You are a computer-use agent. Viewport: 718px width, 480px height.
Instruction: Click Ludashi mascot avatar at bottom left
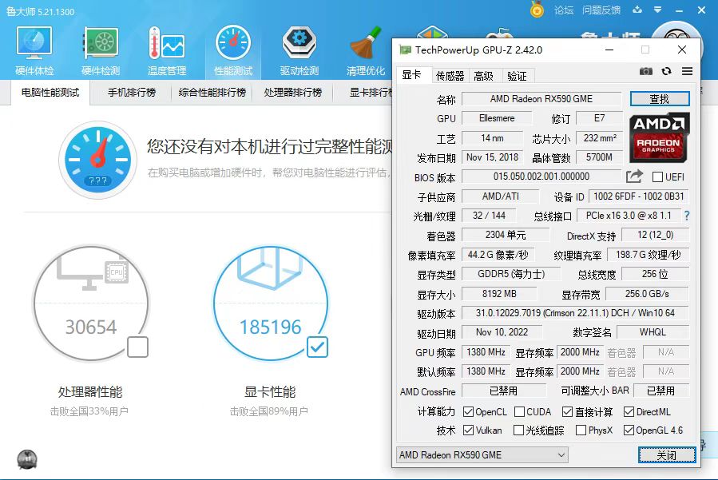(x=27, y=459)
